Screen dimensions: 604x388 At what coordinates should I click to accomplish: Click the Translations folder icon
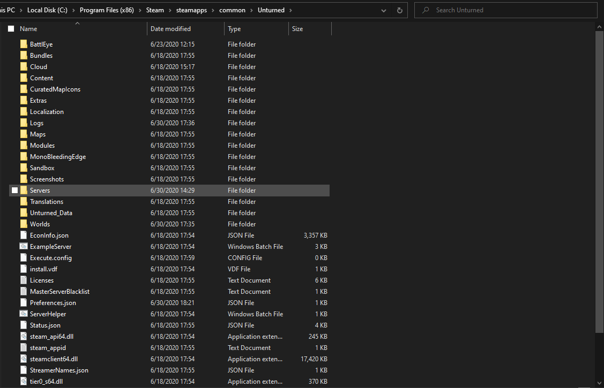point(24,202)
